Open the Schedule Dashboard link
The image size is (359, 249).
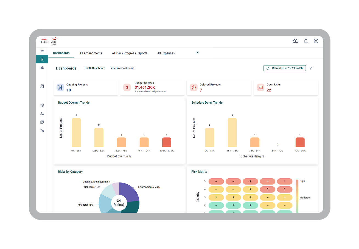122,68
